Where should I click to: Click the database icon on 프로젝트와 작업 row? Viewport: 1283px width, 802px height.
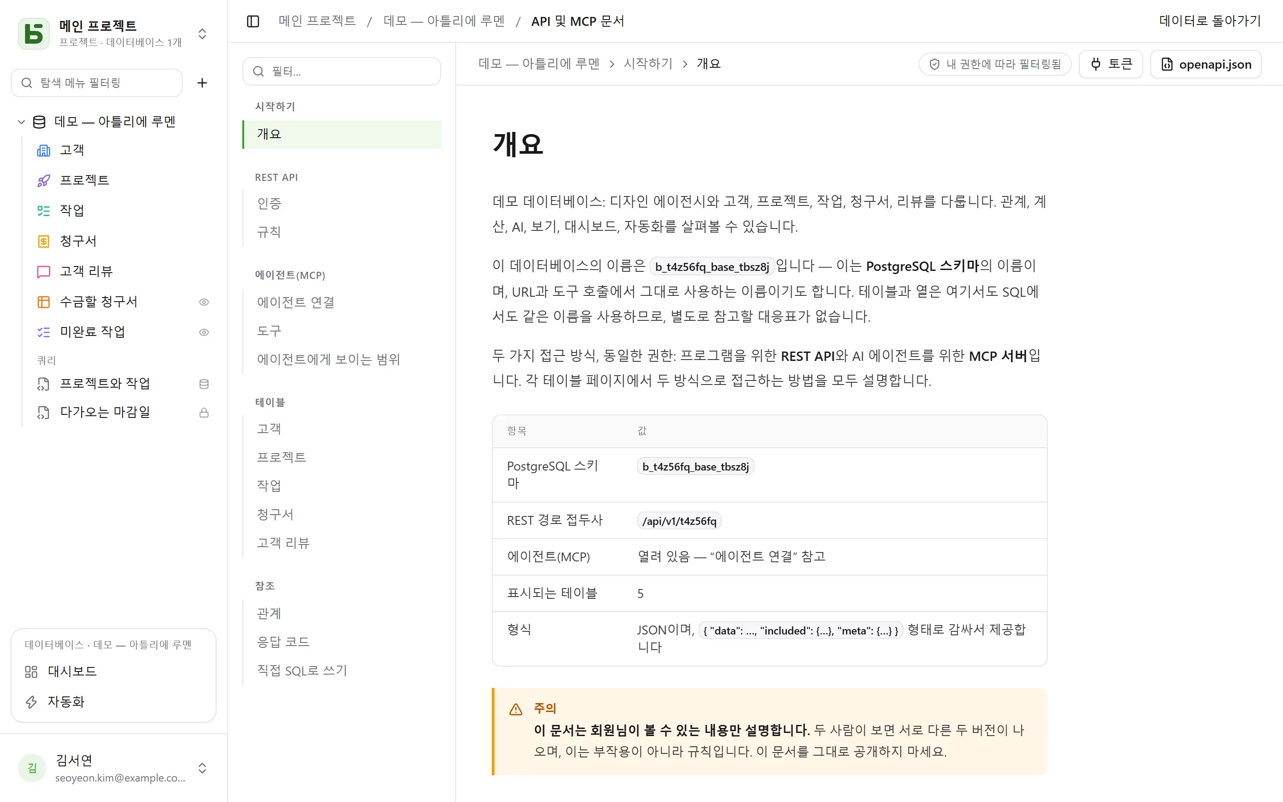tap(204, 384)
